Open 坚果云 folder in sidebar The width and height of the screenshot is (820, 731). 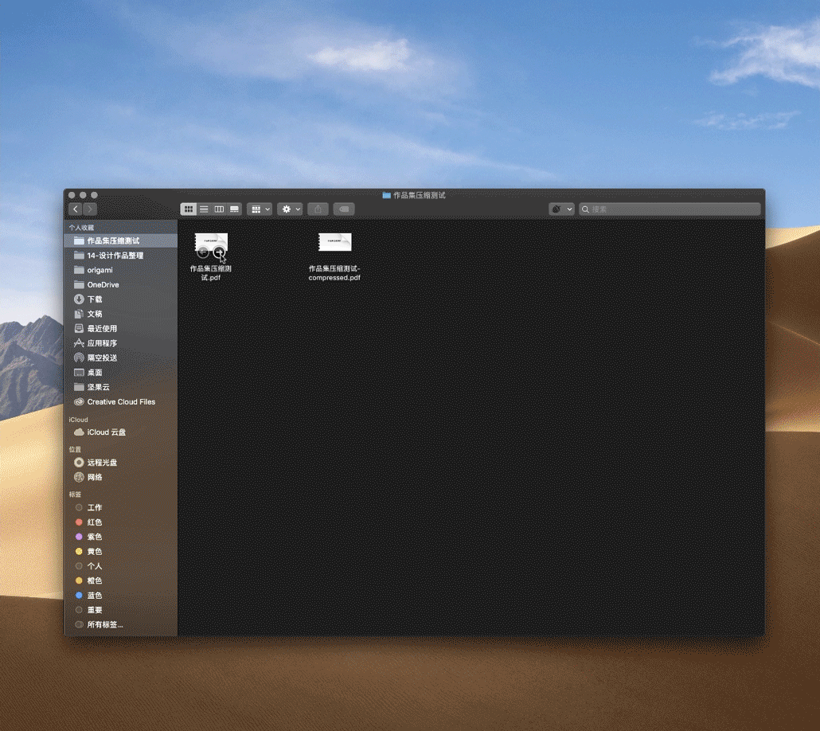click(121, 387)
